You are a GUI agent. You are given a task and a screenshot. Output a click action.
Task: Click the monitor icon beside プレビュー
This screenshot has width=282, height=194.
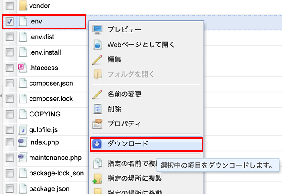pos(98,29)
